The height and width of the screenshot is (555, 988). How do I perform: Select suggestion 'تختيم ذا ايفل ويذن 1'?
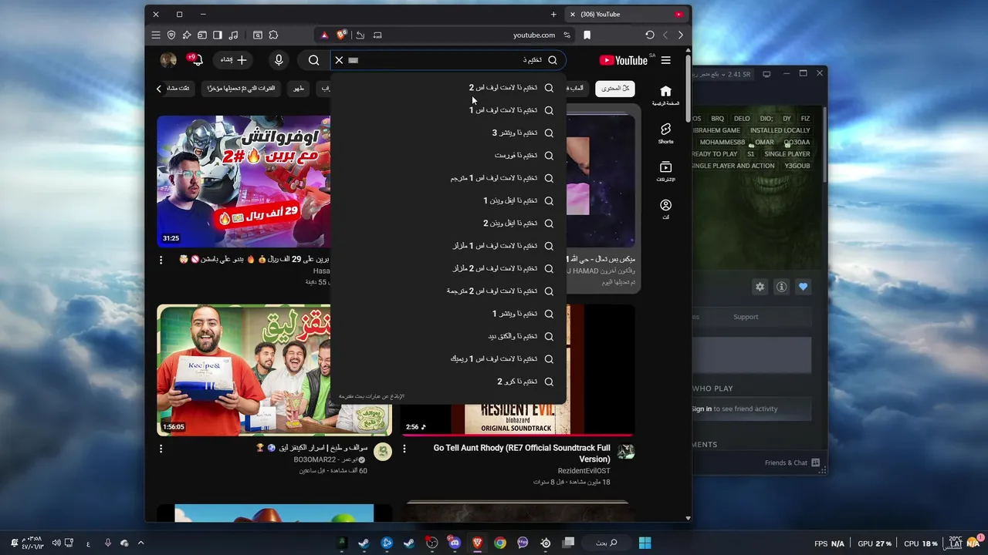pyautogui.click(x=448, y=200)
